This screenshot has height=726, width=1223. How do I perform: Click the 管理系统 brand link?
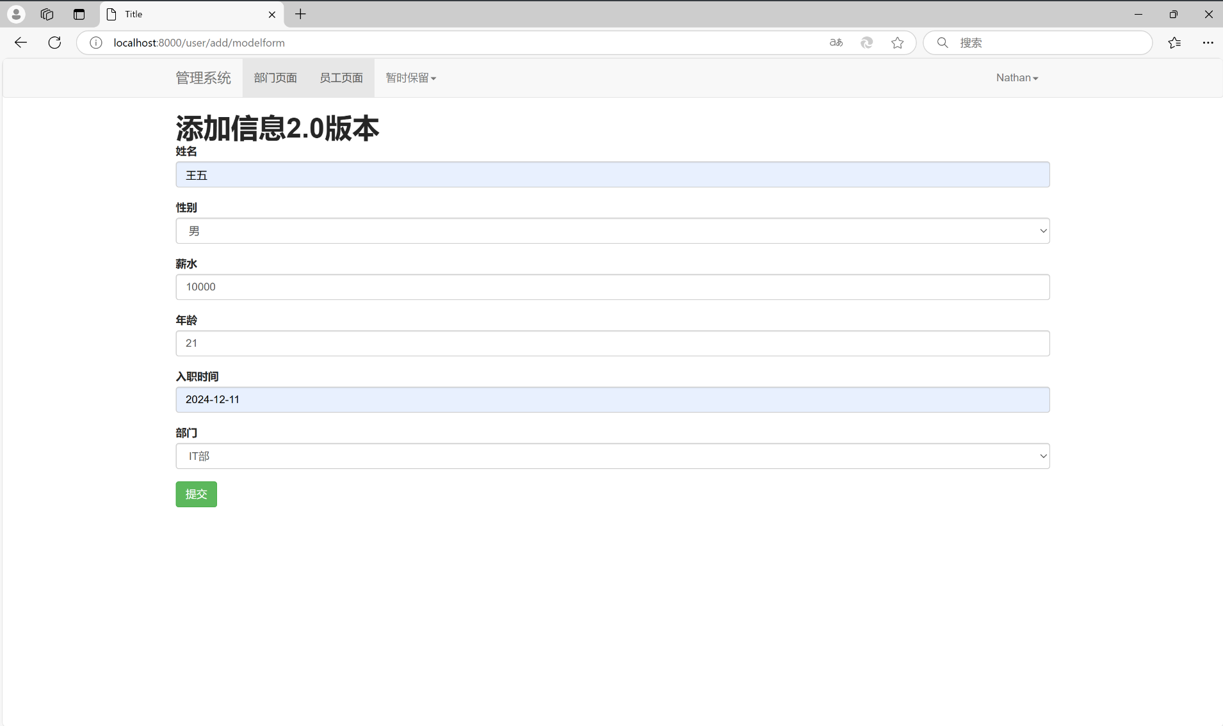[x=204, y=78]
